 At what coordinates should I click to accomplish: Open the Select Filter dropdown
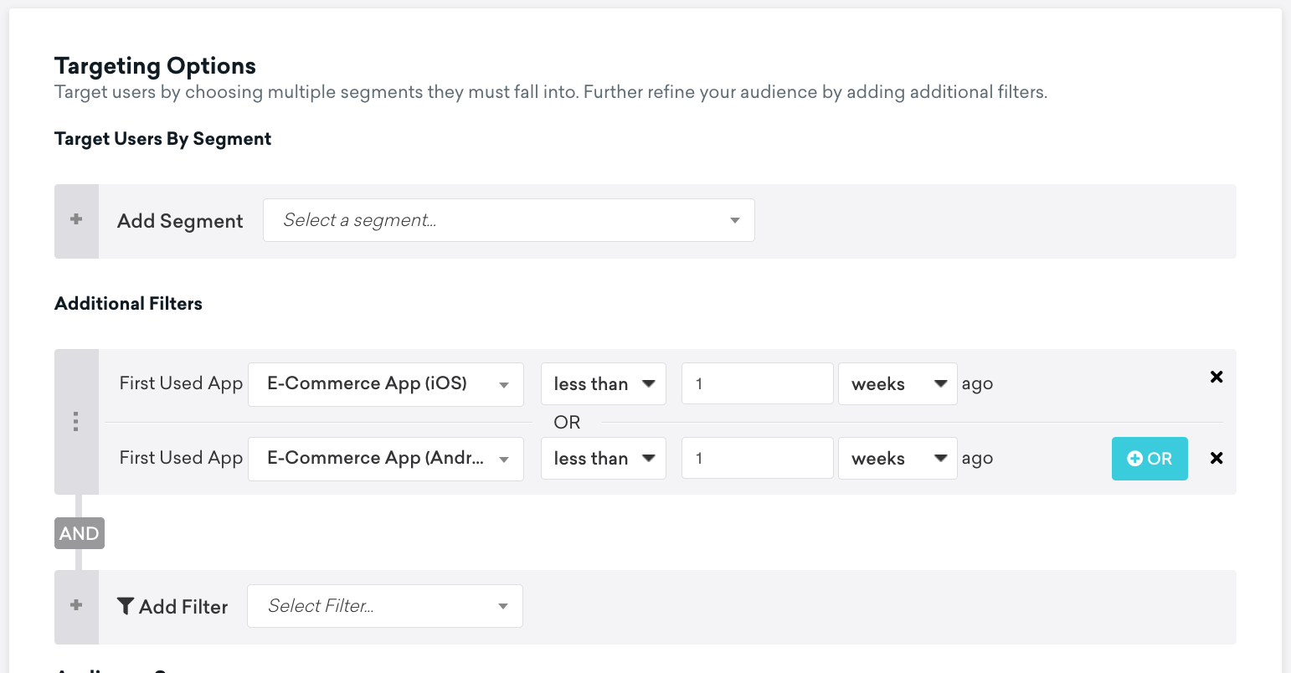coord(384,606)
